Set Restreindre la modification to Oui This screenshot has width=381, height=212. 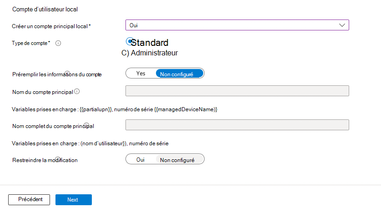pos(140,160)
